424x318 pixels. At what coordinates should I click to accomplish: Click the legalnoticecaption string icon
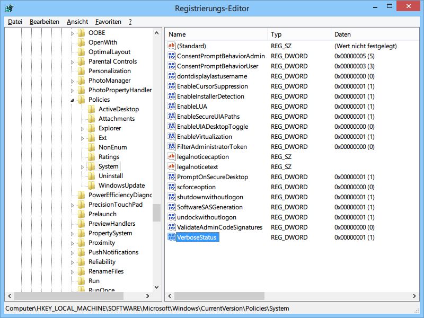tap(171, 156)
